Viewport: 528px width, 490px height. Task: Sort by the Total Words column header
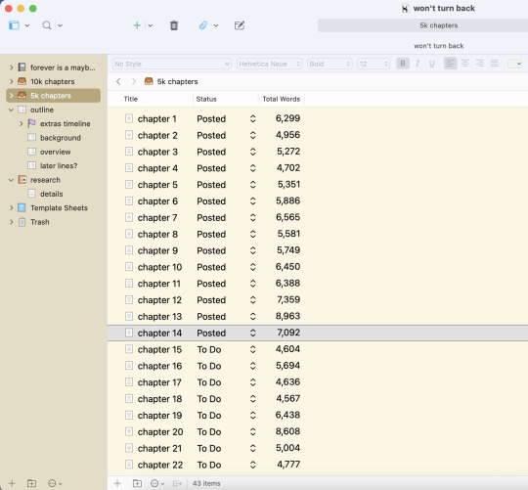point(282,99)
